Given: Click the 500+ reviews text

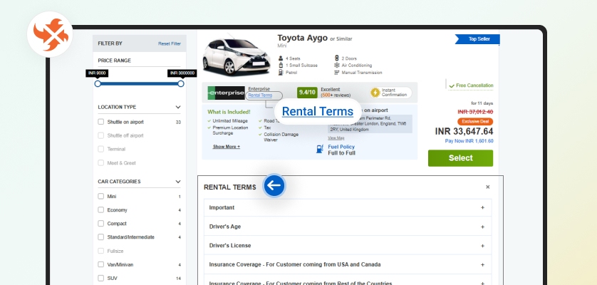Looking at the screenshot, I should point(336,95).
